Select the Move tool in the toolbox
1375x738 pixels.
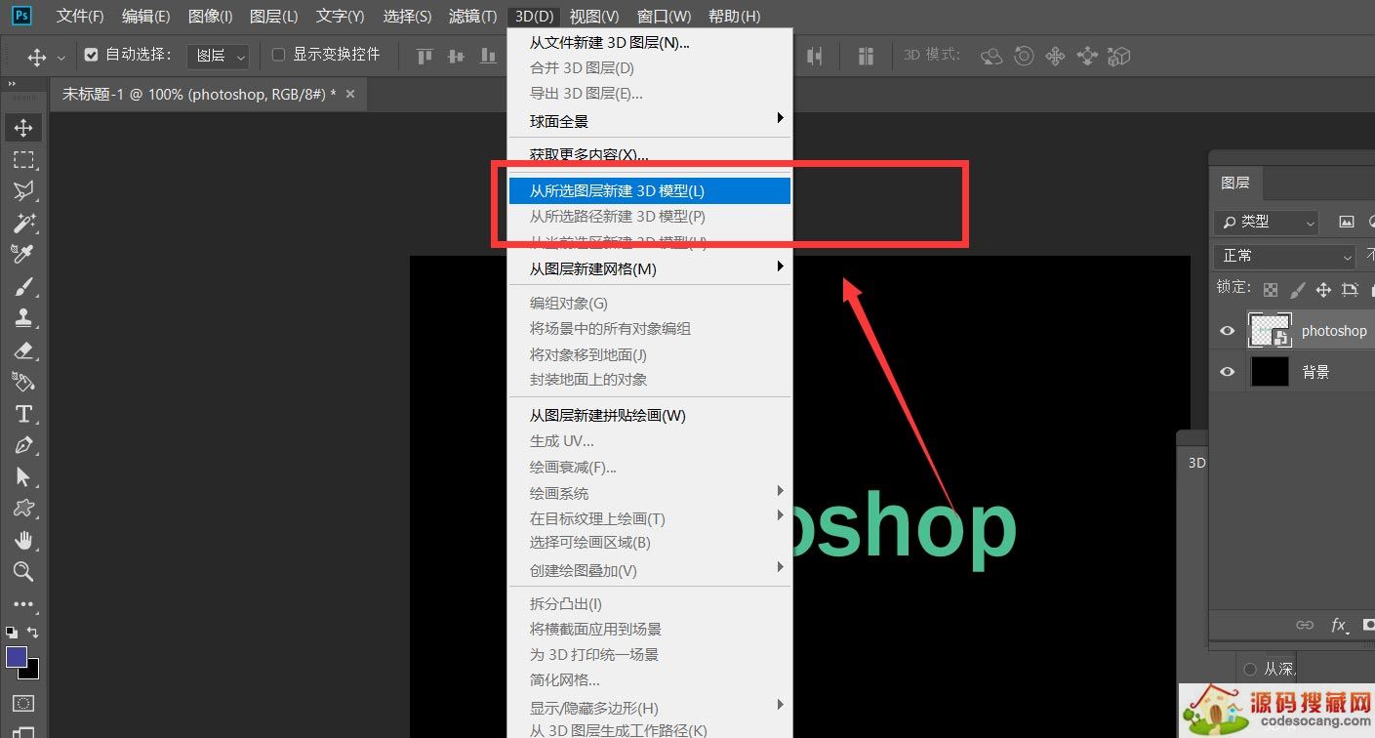coord(23,128)
